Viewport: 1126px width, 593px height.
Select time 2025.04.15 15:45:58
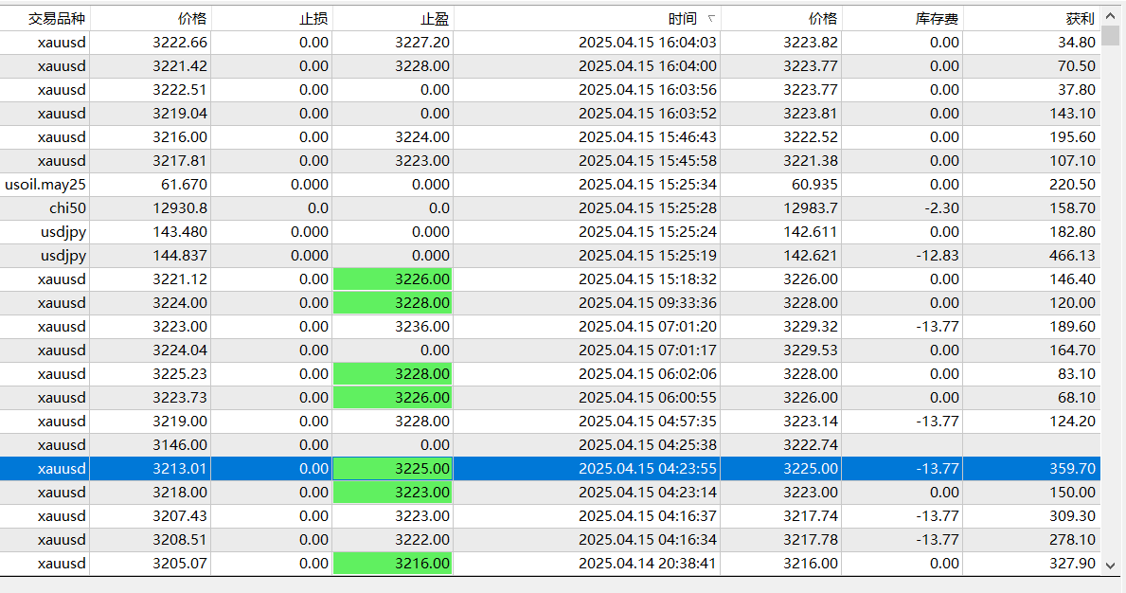[x=647, y=161]
